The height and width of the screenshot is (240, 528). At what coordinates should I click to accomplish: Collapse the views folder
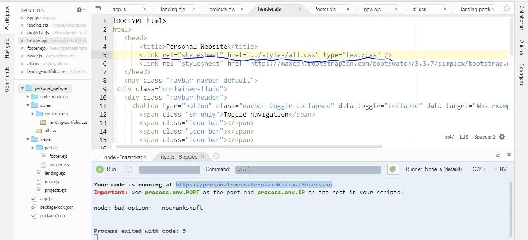tap(28, 139)
